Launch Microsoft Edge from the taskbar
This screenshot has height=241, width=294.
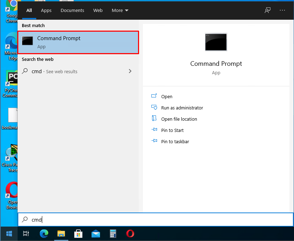point(44,234)
